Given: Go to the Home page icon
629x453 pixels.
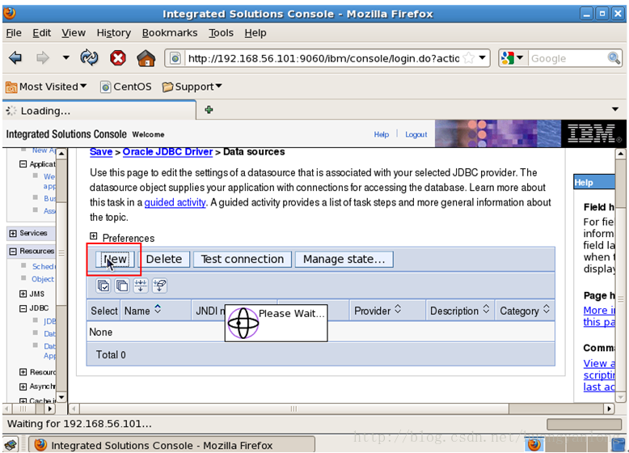Looking at the screenshot, I should 146,58.
